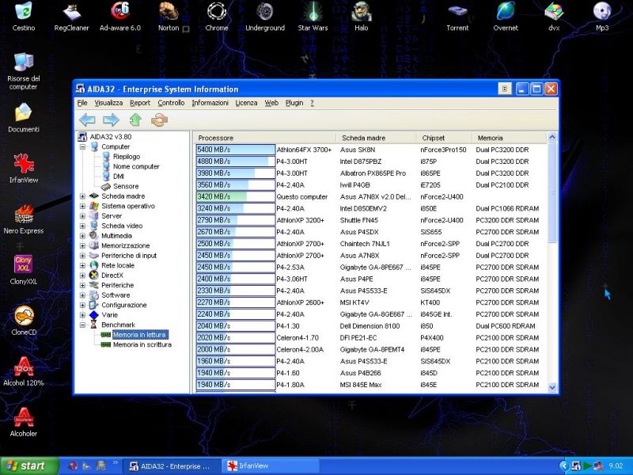633x475 pixels.
Task: Sort by the Processore column header
Action: (x=265, y=138)
